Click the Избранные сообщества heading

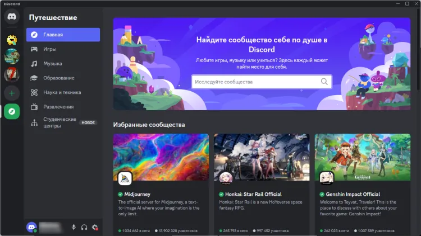pyautogui.click(x=149, y=125)
